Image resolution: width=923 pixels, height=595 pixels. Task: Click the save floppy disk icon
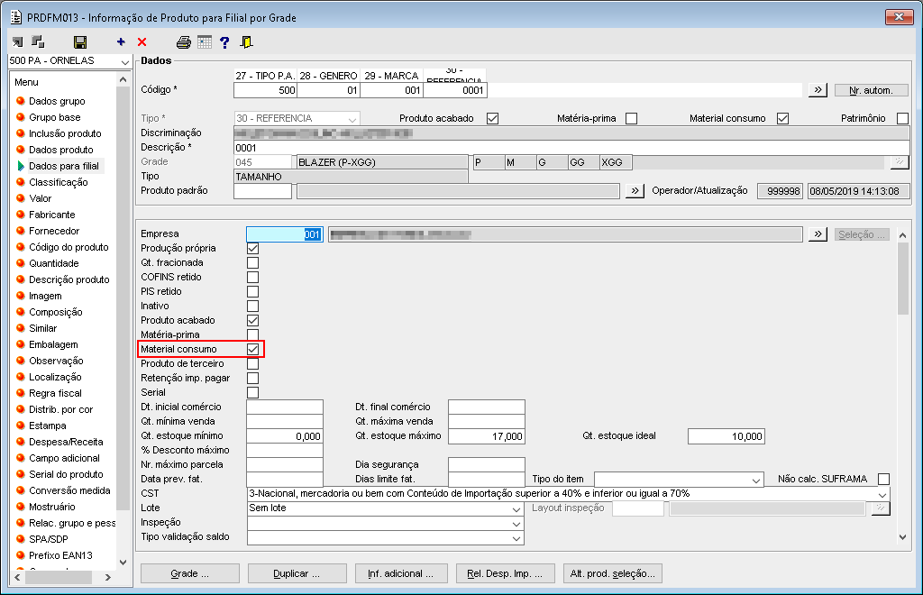point(80,42)
